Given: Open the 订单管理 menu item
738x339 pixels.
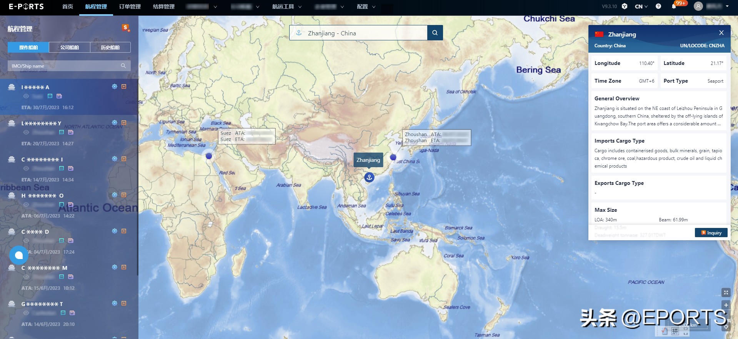Looking at the screenshot, I should pos(130,7).
